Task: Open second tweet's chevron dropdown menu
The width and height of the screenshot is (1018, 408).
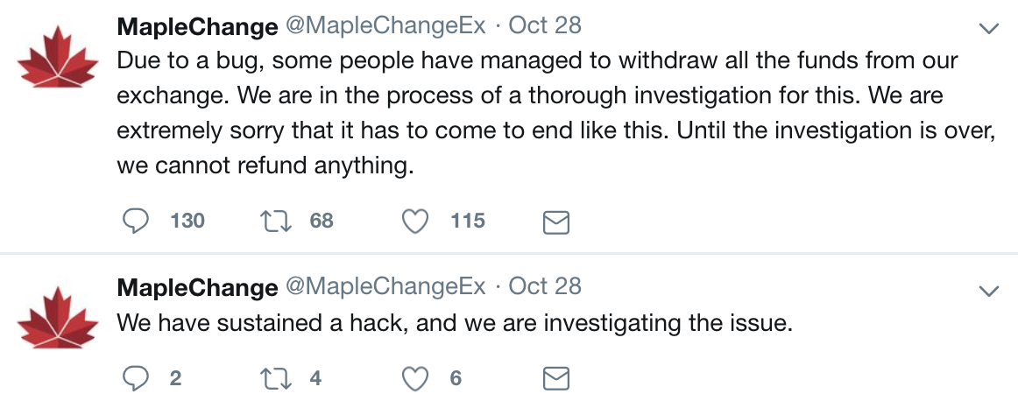Action: pyautogui.click(x=988, y=290)
